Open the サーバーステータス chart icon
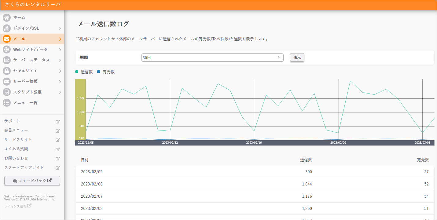The width and height of the screenshot is (437, 220). [x=6, y=60]
